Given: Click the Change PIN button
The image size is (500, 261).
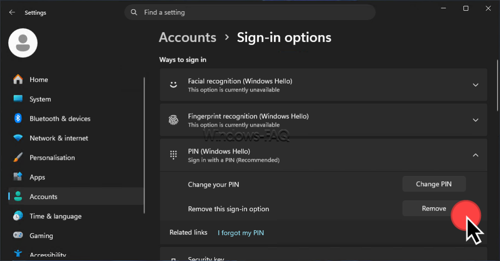Looking at the screenshot, I should coord(434,184).
